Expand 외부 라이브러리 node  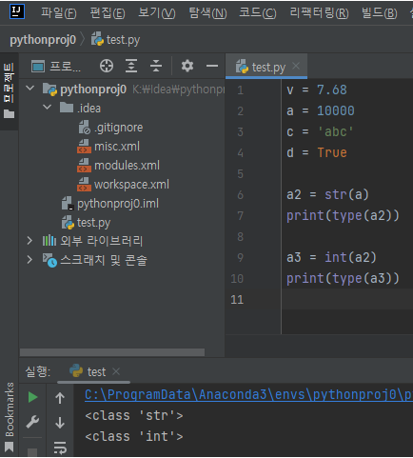click(29, 241)
